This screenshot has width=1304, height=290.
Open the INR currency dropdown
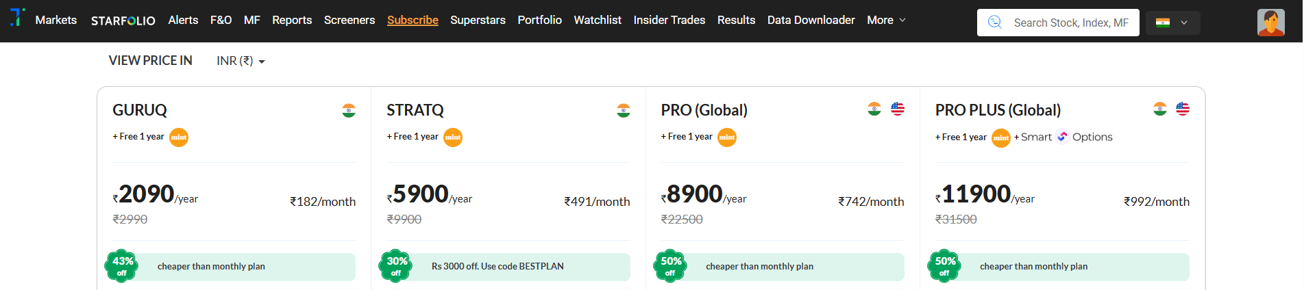(241, 61)
